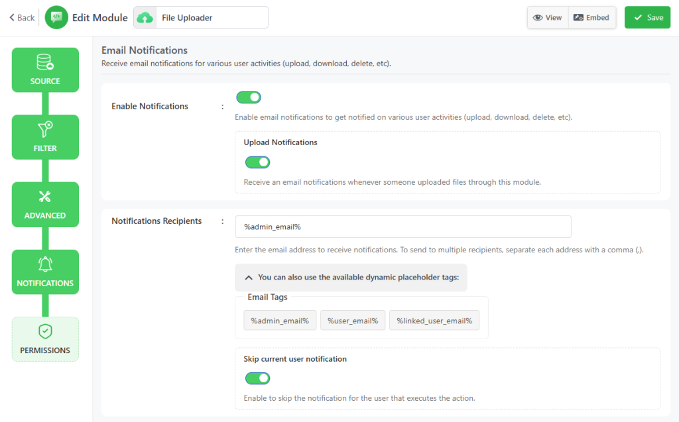Click the Notifications Recipients input field
The image size is (679, 422).
coord(403,227)
